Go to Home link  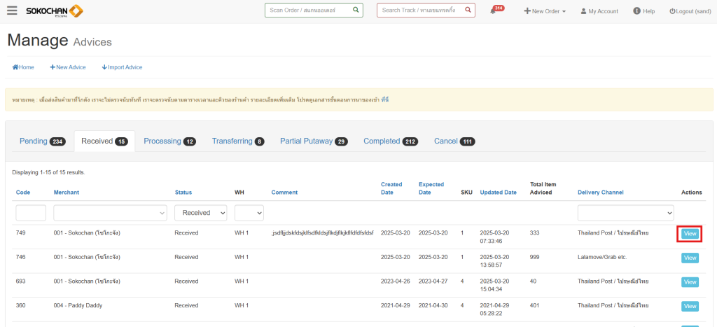point(23,67)
